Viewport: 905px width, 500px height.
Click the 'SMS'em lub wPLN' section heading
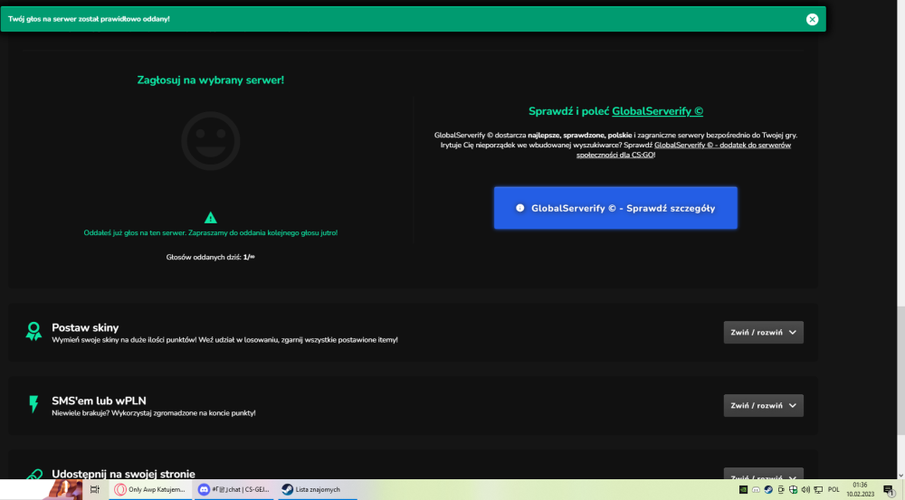click(x=99, y=401)
